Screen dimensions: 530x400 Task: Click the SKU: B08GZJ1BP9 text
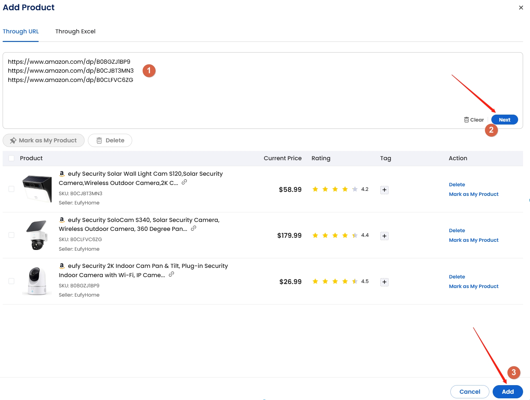(79, 286)
